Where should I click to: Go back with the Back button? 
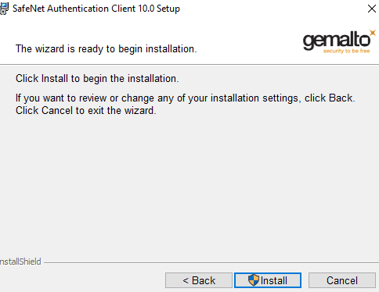199,280
